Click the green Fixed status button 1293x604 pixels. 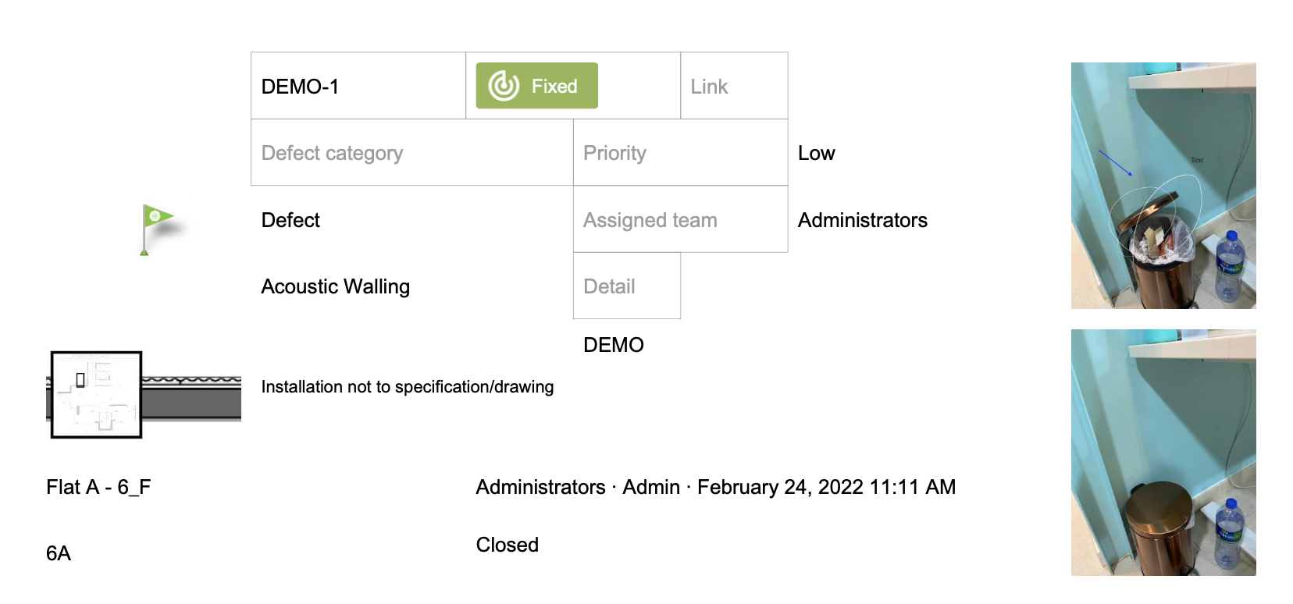[537, 86]
